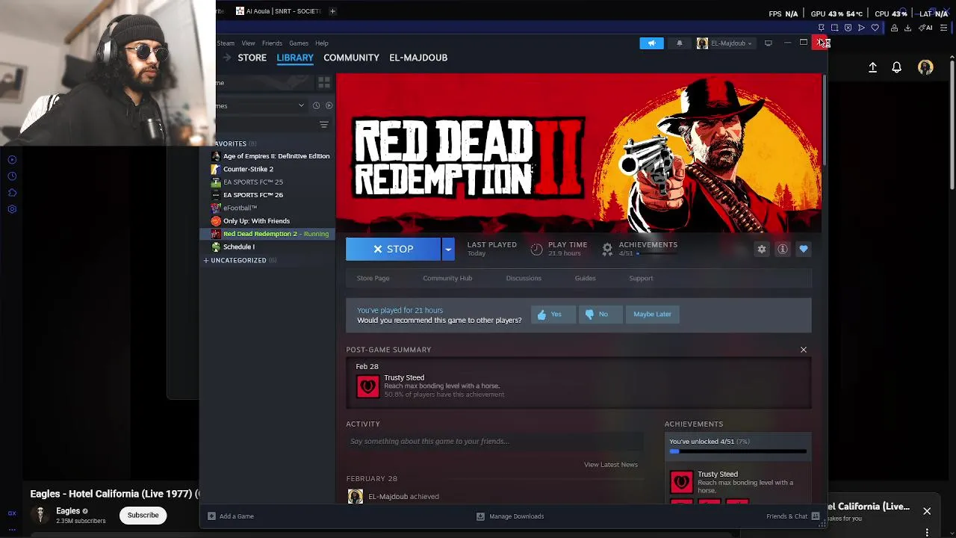Open EL-MAJDOUB profile tab
956x538 pixels.
pos(418,58)
